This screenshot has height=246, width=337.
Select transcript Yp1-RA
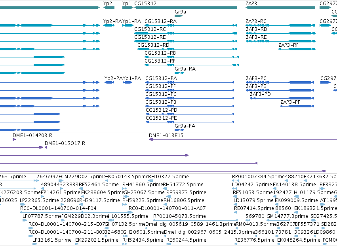tap(131, 21)
